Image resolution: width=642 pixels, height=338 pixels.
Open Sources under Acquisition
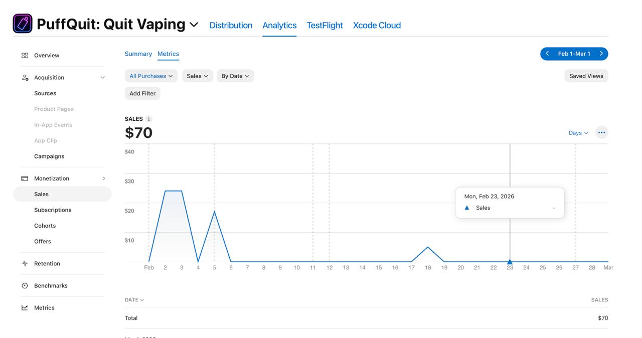[x=45, y=93]
